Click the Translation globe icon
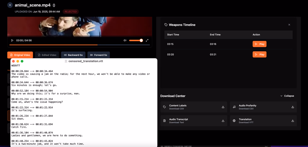 pos(234,121)
